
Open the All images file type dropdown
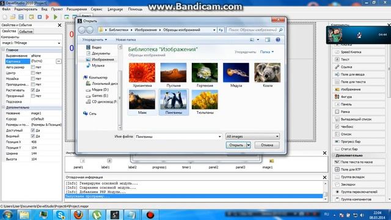coord(252,136)
